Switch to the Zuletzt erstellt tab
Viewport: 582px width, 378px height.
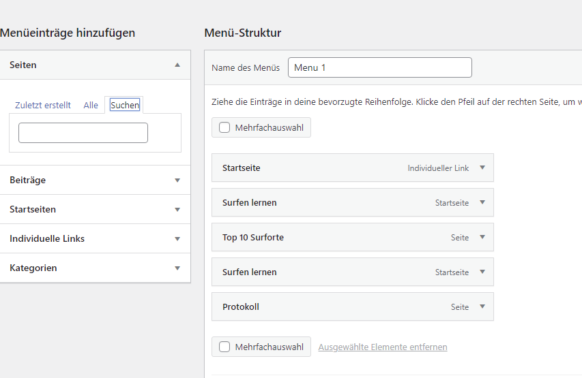42,106
